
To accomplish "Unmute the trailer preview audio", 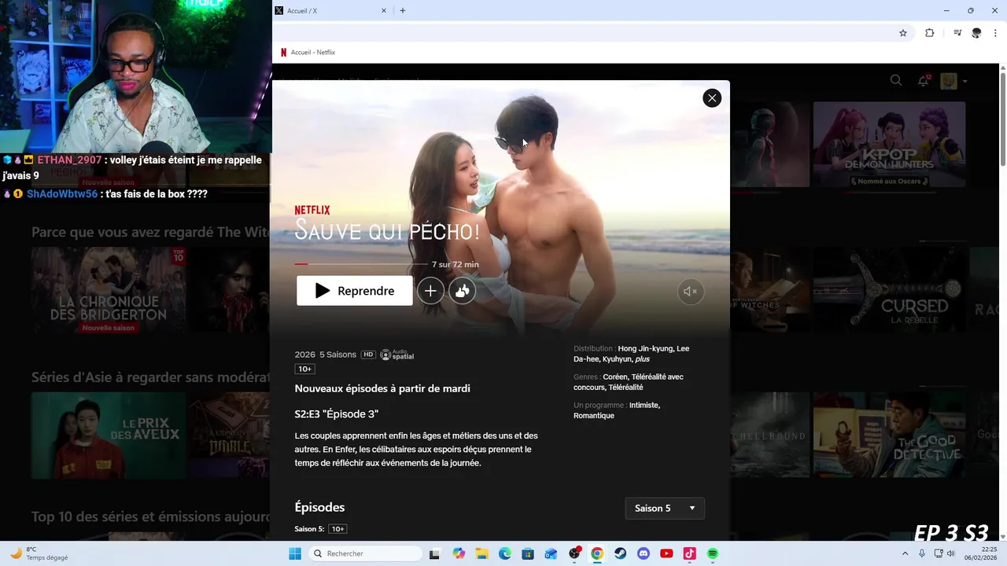I will coord(691,291).
